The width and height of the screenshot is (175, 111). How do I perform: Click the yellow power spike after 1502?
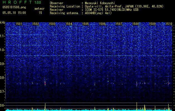point(45,107)
